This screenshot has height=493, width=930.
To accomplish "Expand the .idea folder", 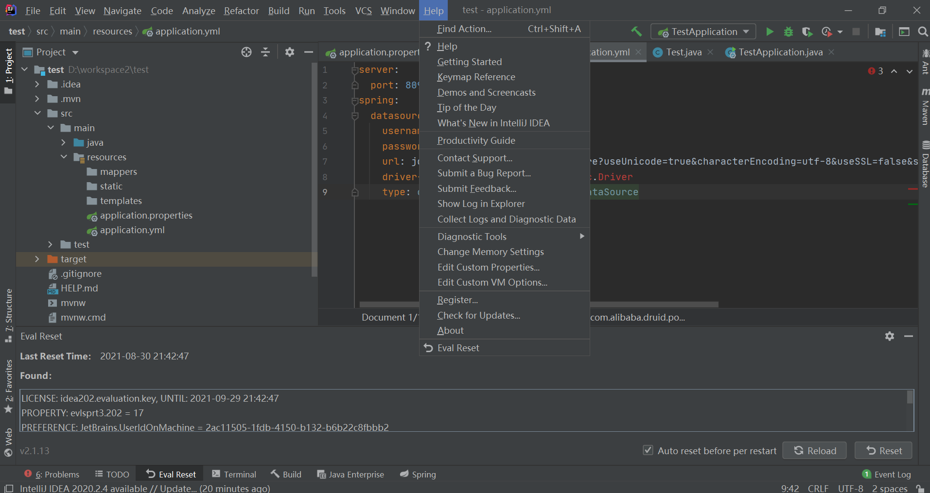I will pyautogui.click(x=37, y=84).
